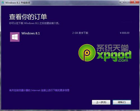Go back with the 上一步(B) button
The image size is (140, 111).
(x=101, y=102)
